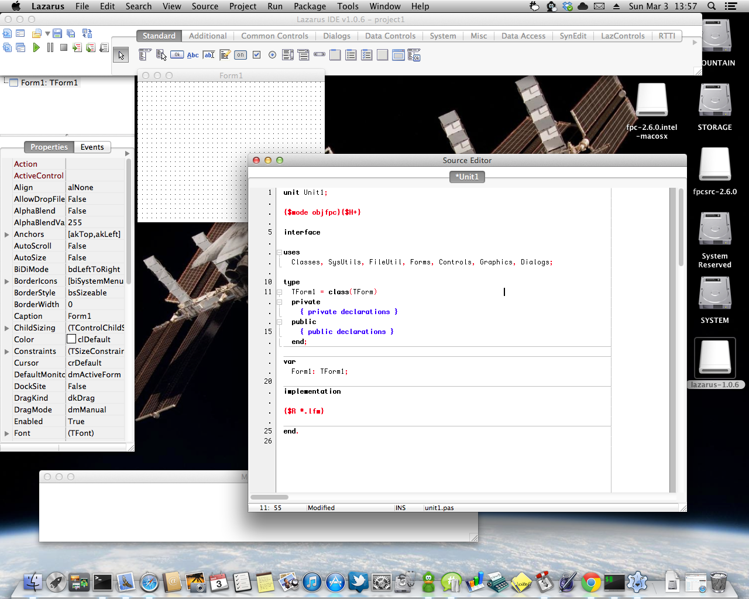Click the View Units toolbar icon
Screen dimensions: 749x599
click(x=7, y=47)
